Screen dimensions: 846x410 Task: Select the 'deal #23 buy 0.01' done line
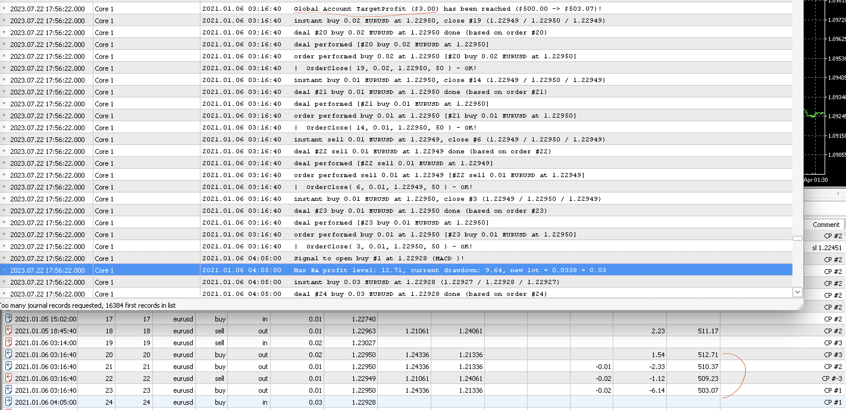(x=396, y=211)
